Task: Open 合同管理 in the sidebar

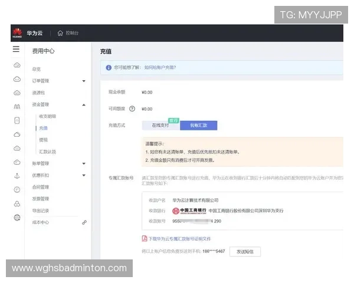Action: [41, 187]
